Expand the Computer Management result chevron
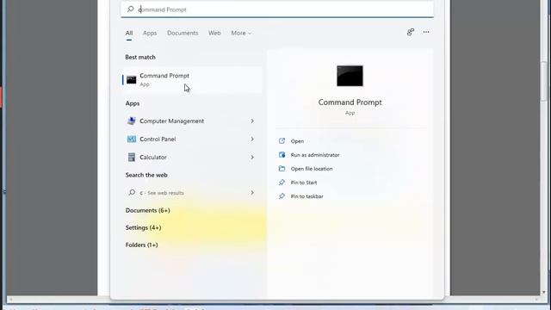The width and height of the screenshot is (551, 310). point(252,121)
